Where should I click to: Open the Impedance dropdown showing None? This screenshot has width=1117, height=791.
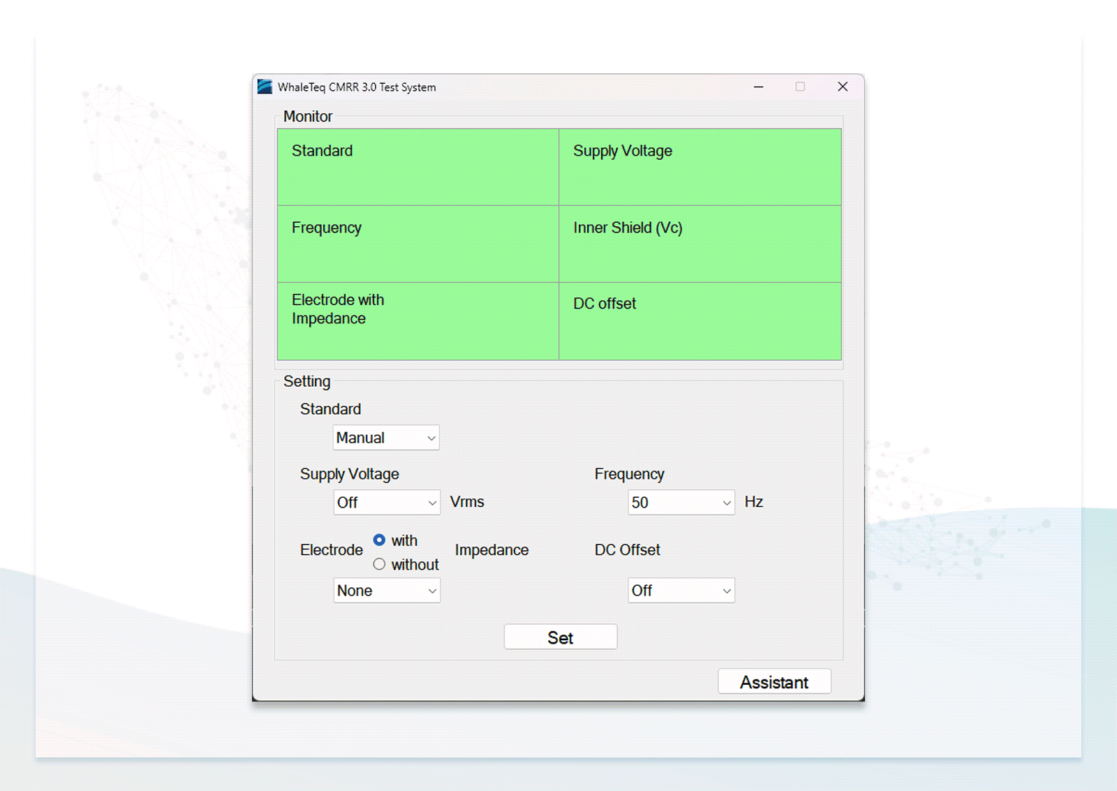tap(387, 591)
